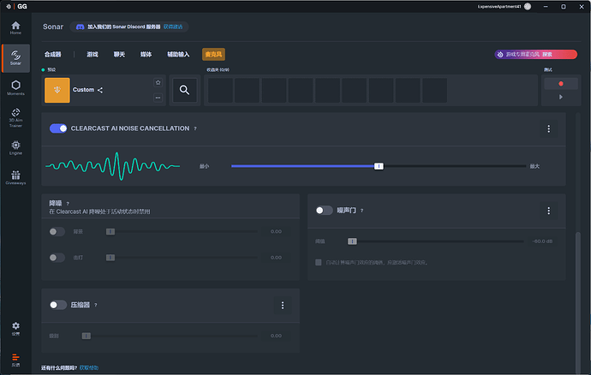The height and width of the screenshot is (375, 591).
Task: Turn on the 压缩器 compressor toggle
Action: (x=58, y=305)
